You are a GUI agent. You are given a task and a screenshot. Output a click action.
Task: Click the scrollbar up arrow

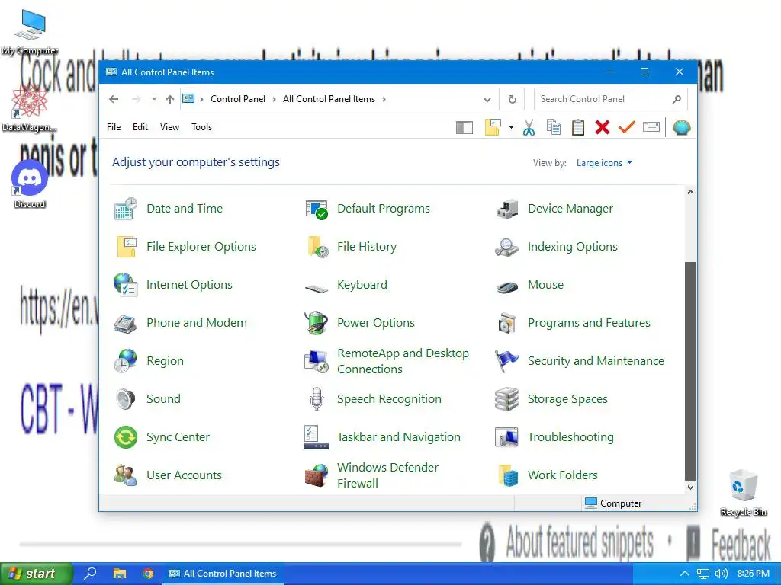pos(690,192)
